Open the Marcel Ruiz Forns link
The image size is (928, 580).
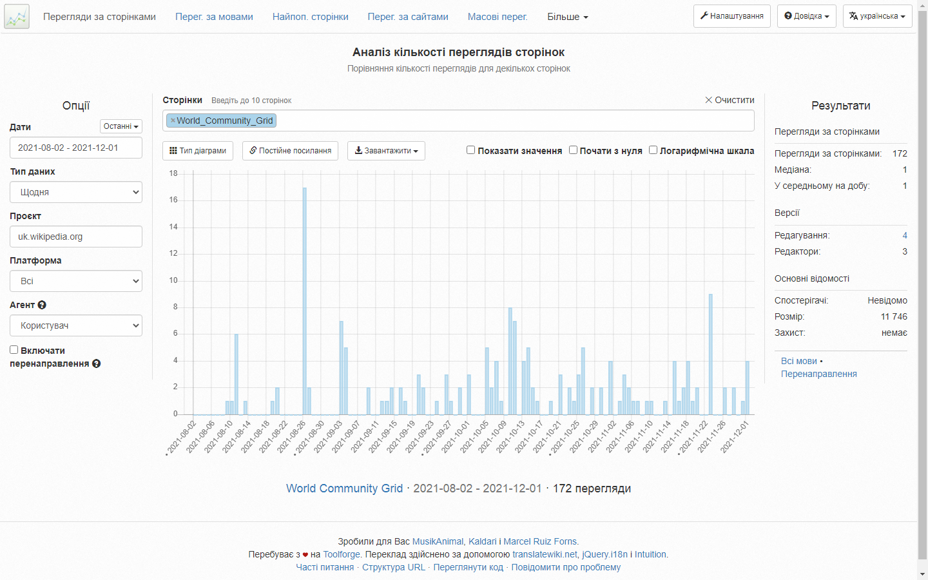click(x=540, y=541)
